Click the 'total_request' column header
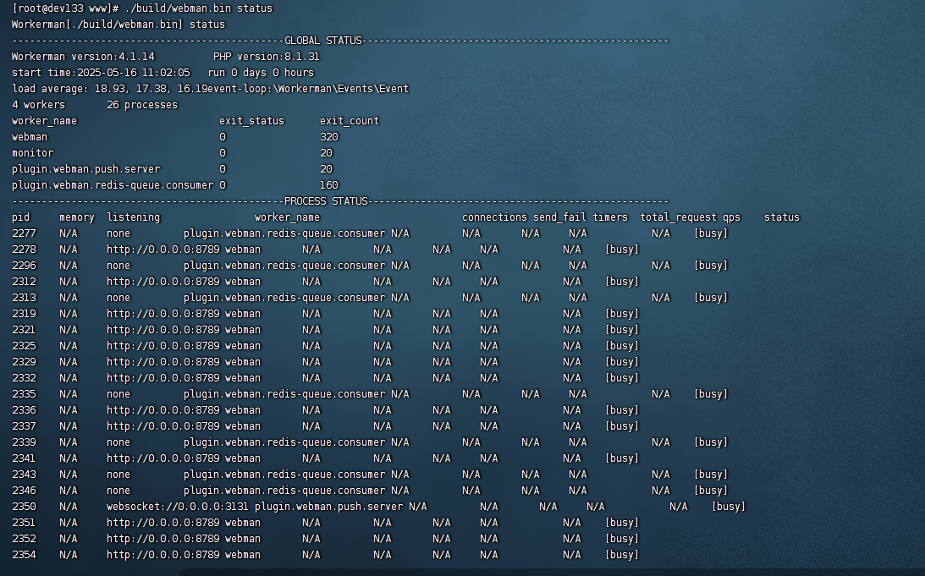Viewport: 925px width, 576px height. (x=679, y=217)
